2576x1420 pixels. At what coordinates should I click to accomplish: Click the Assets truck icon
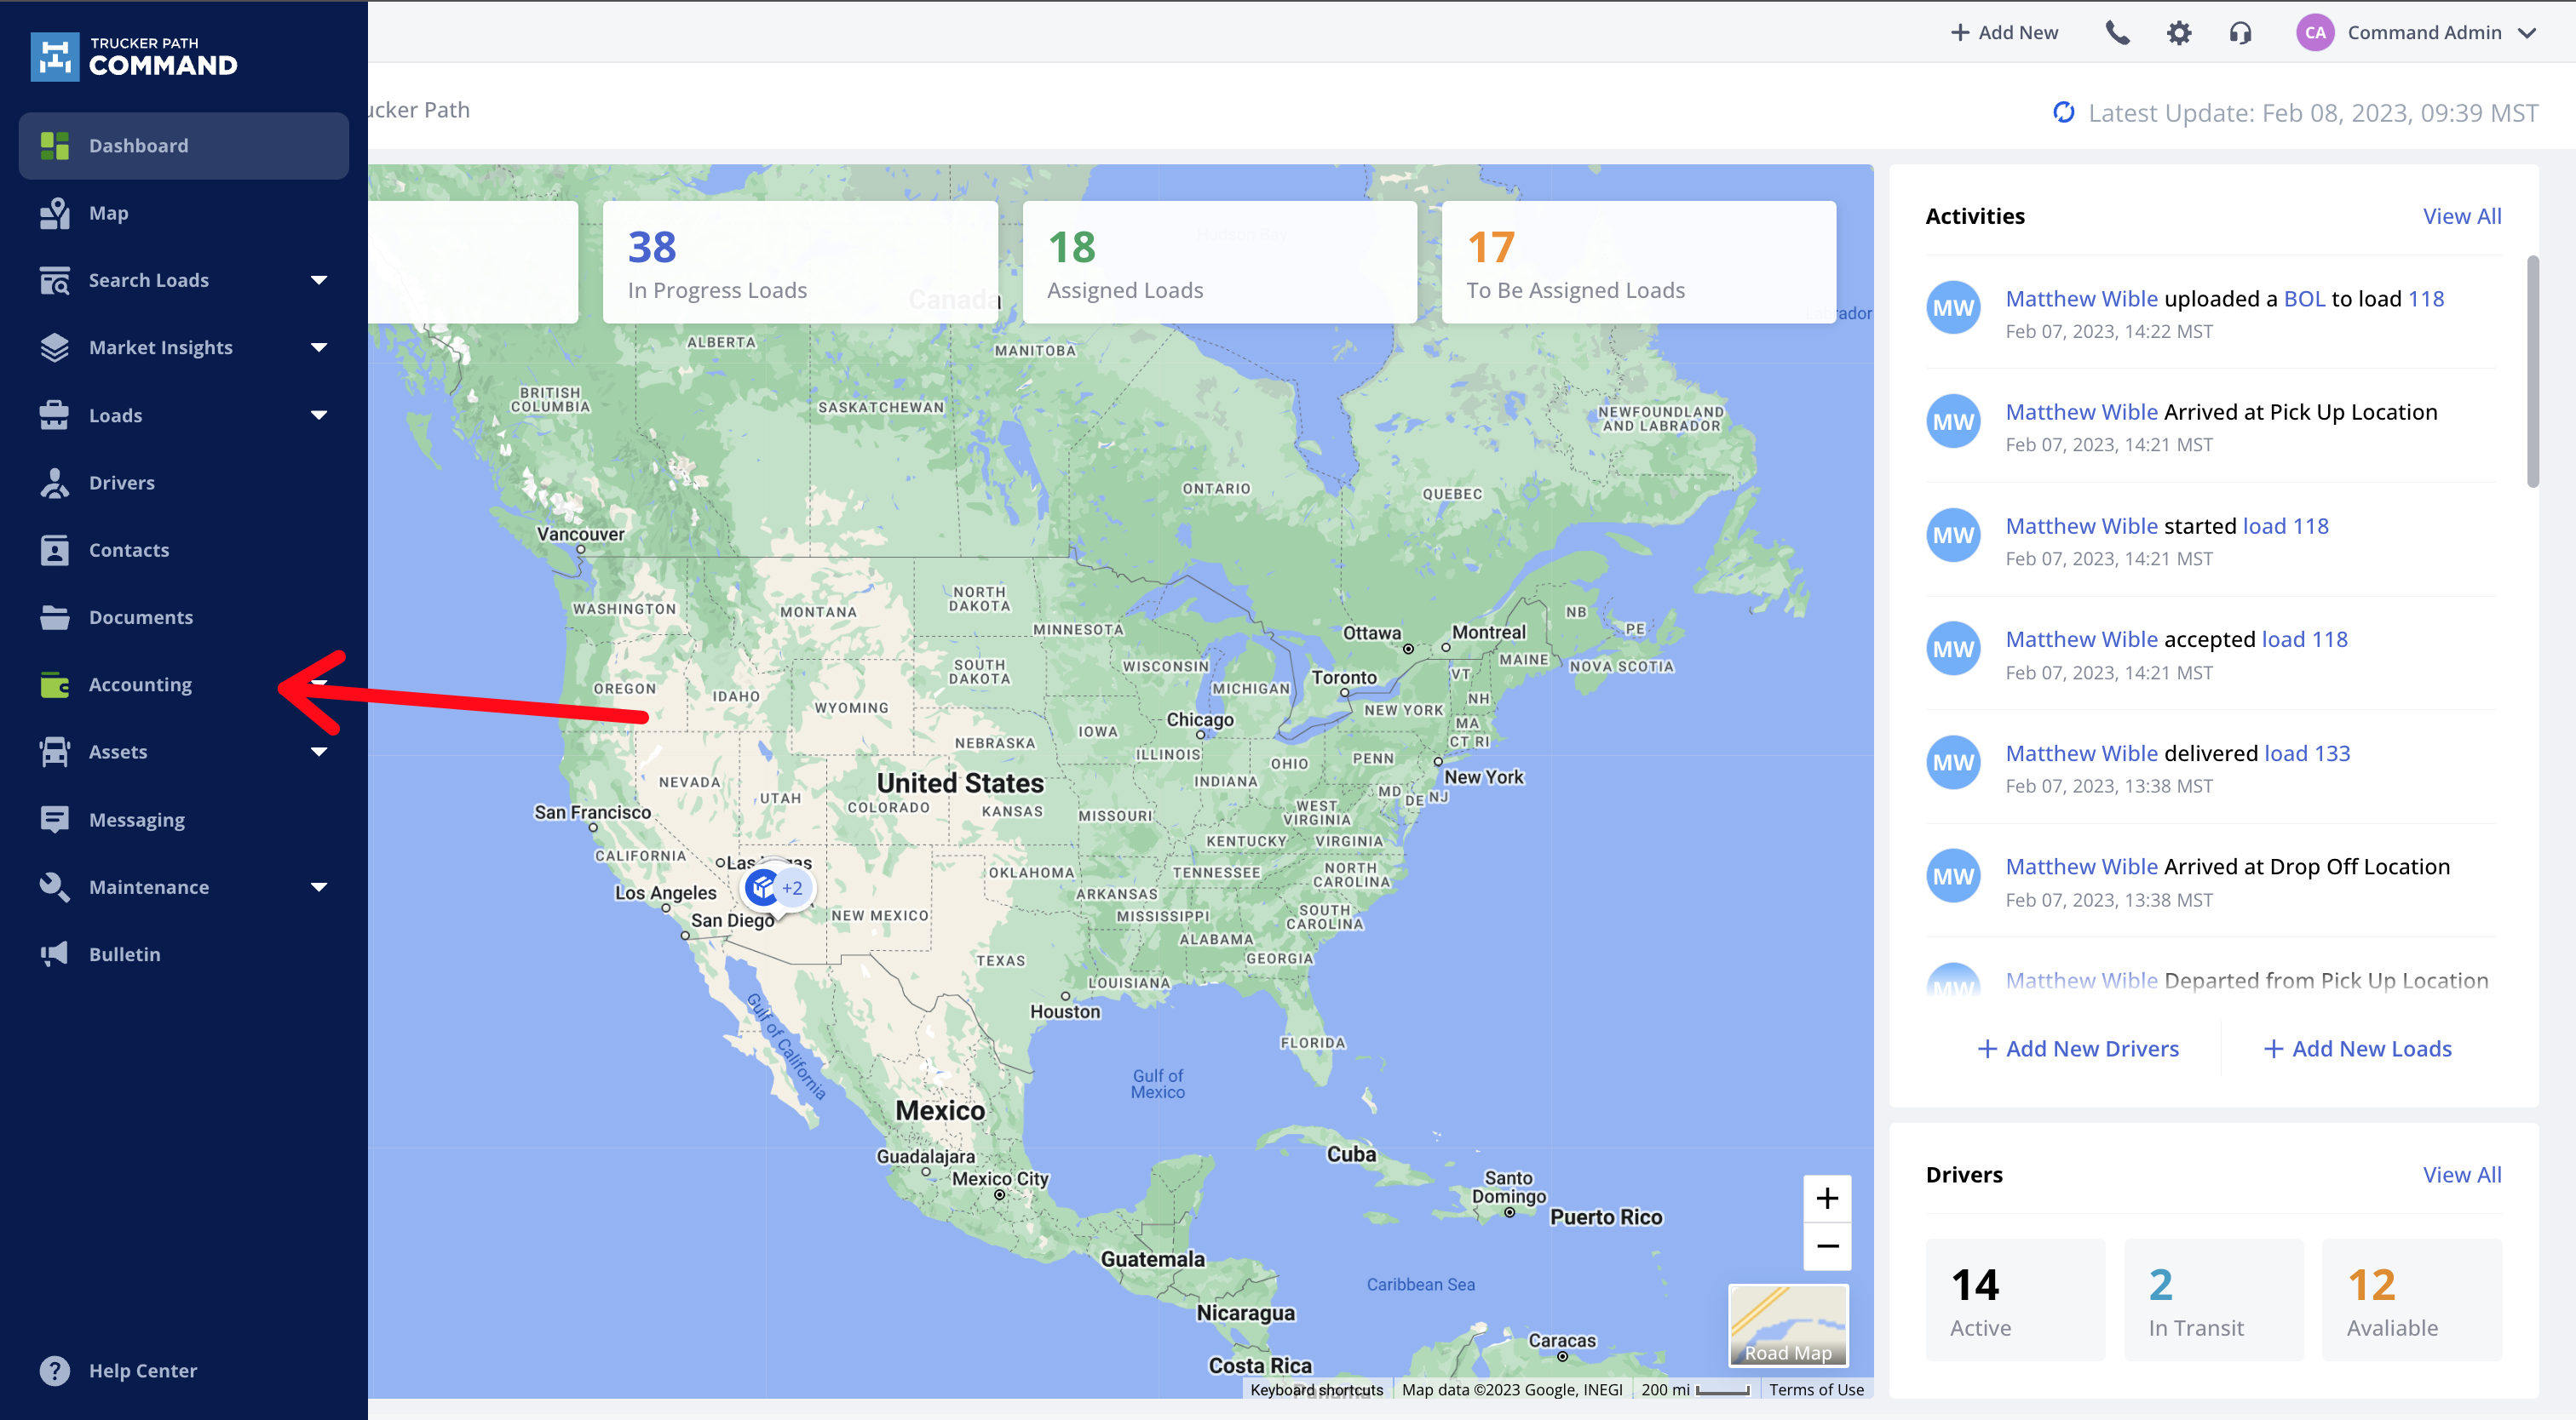[x=55, y=753]
